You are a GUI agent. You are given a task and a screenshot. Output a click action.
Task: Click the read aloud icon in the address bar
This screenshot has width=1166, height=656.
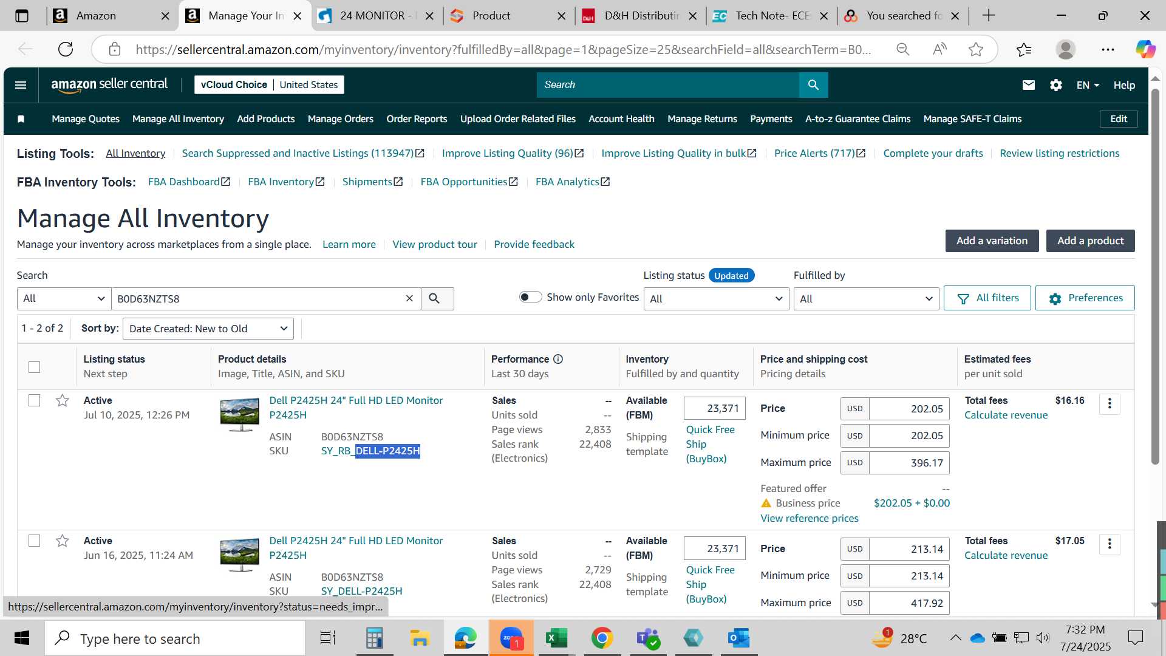939,49
